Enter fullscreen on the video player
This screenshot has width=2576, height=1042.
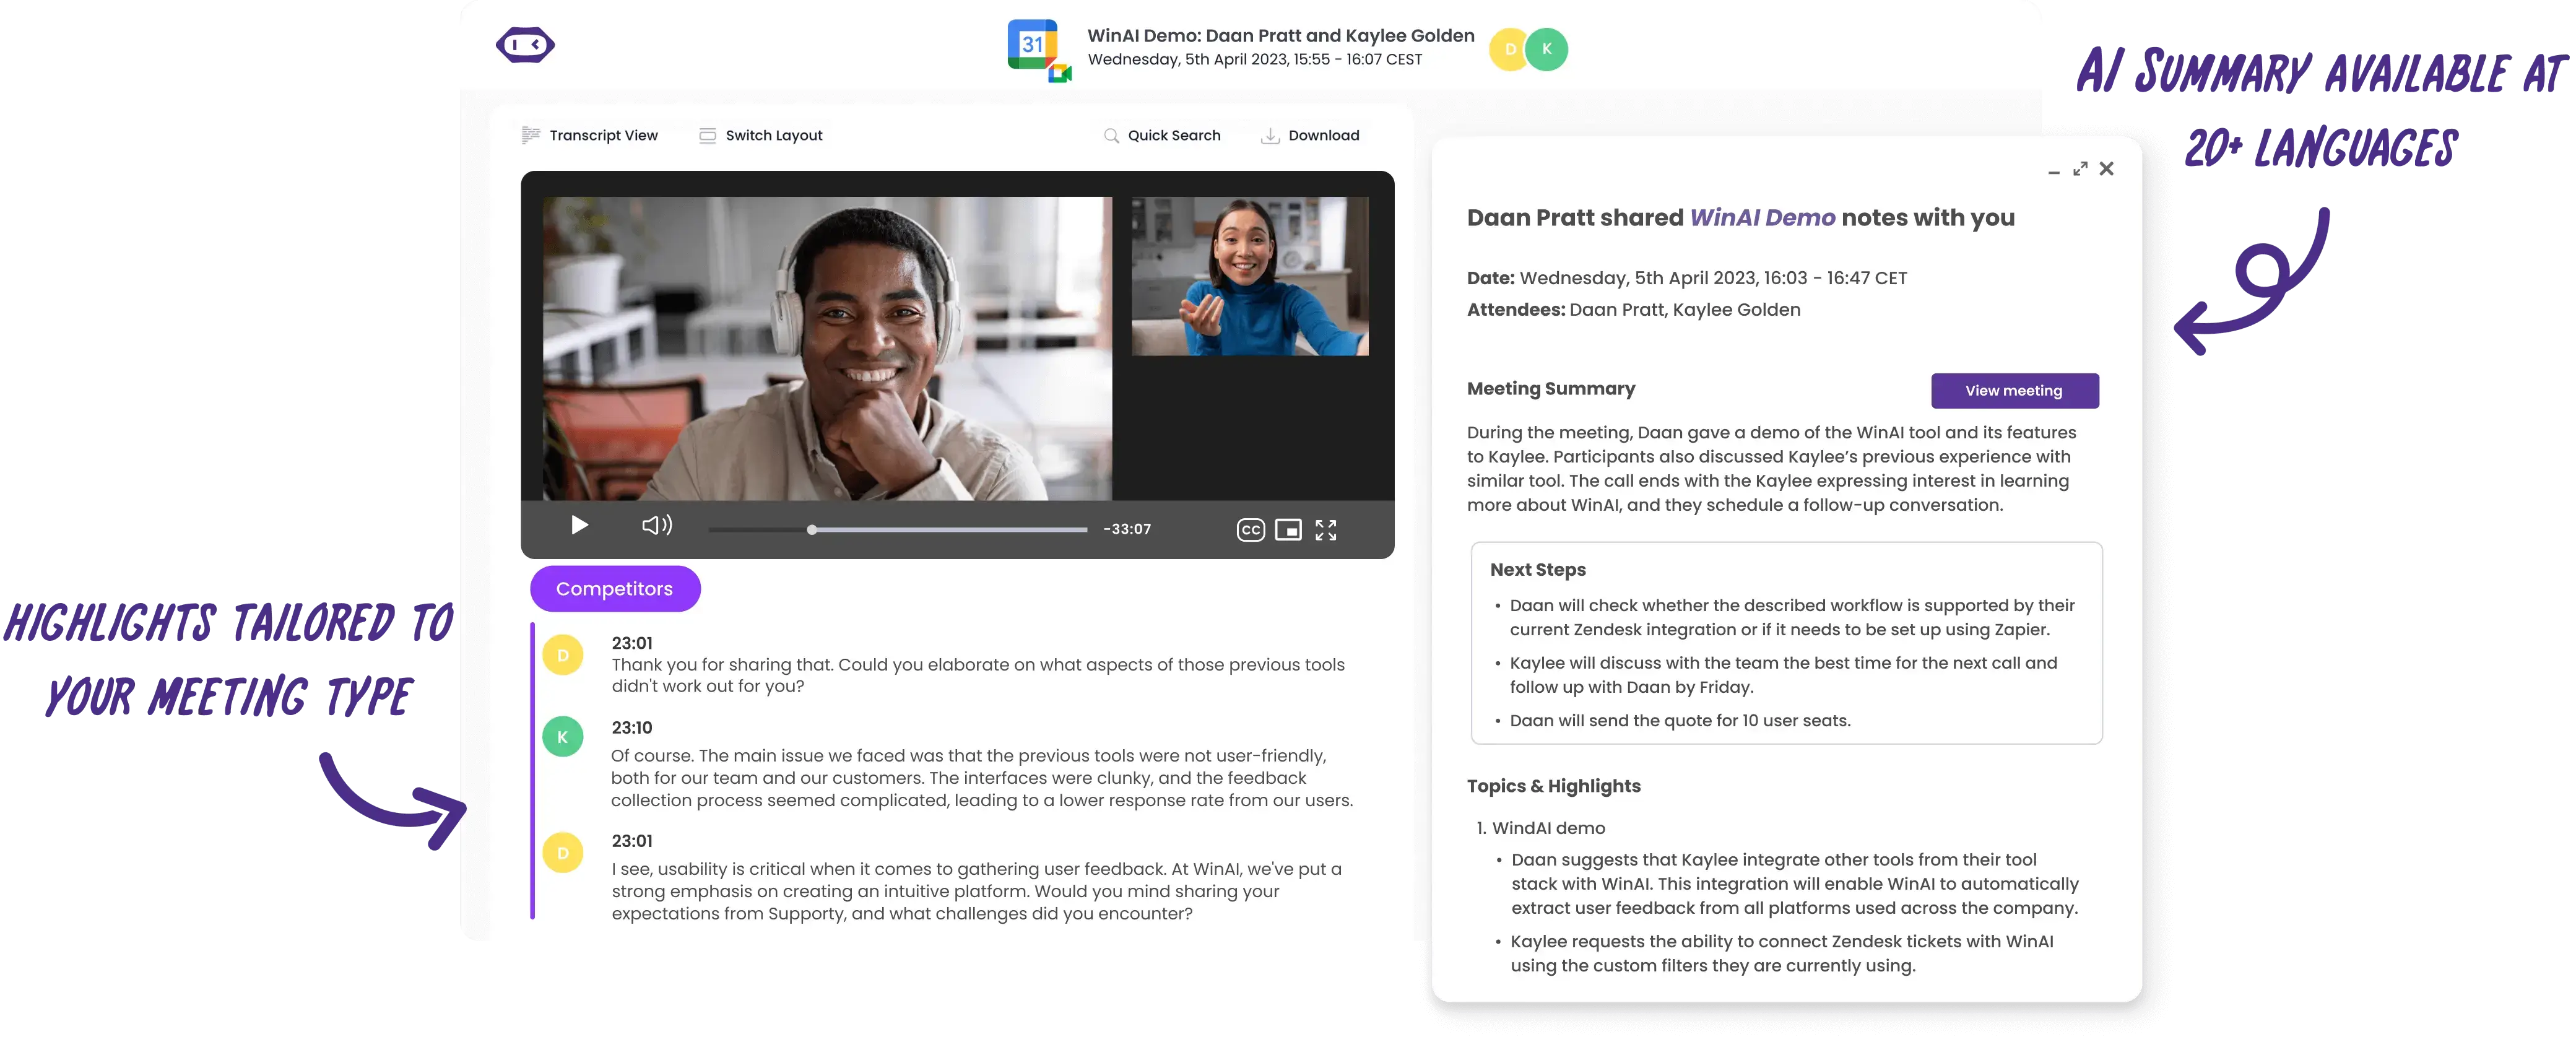coord(1327,529)
